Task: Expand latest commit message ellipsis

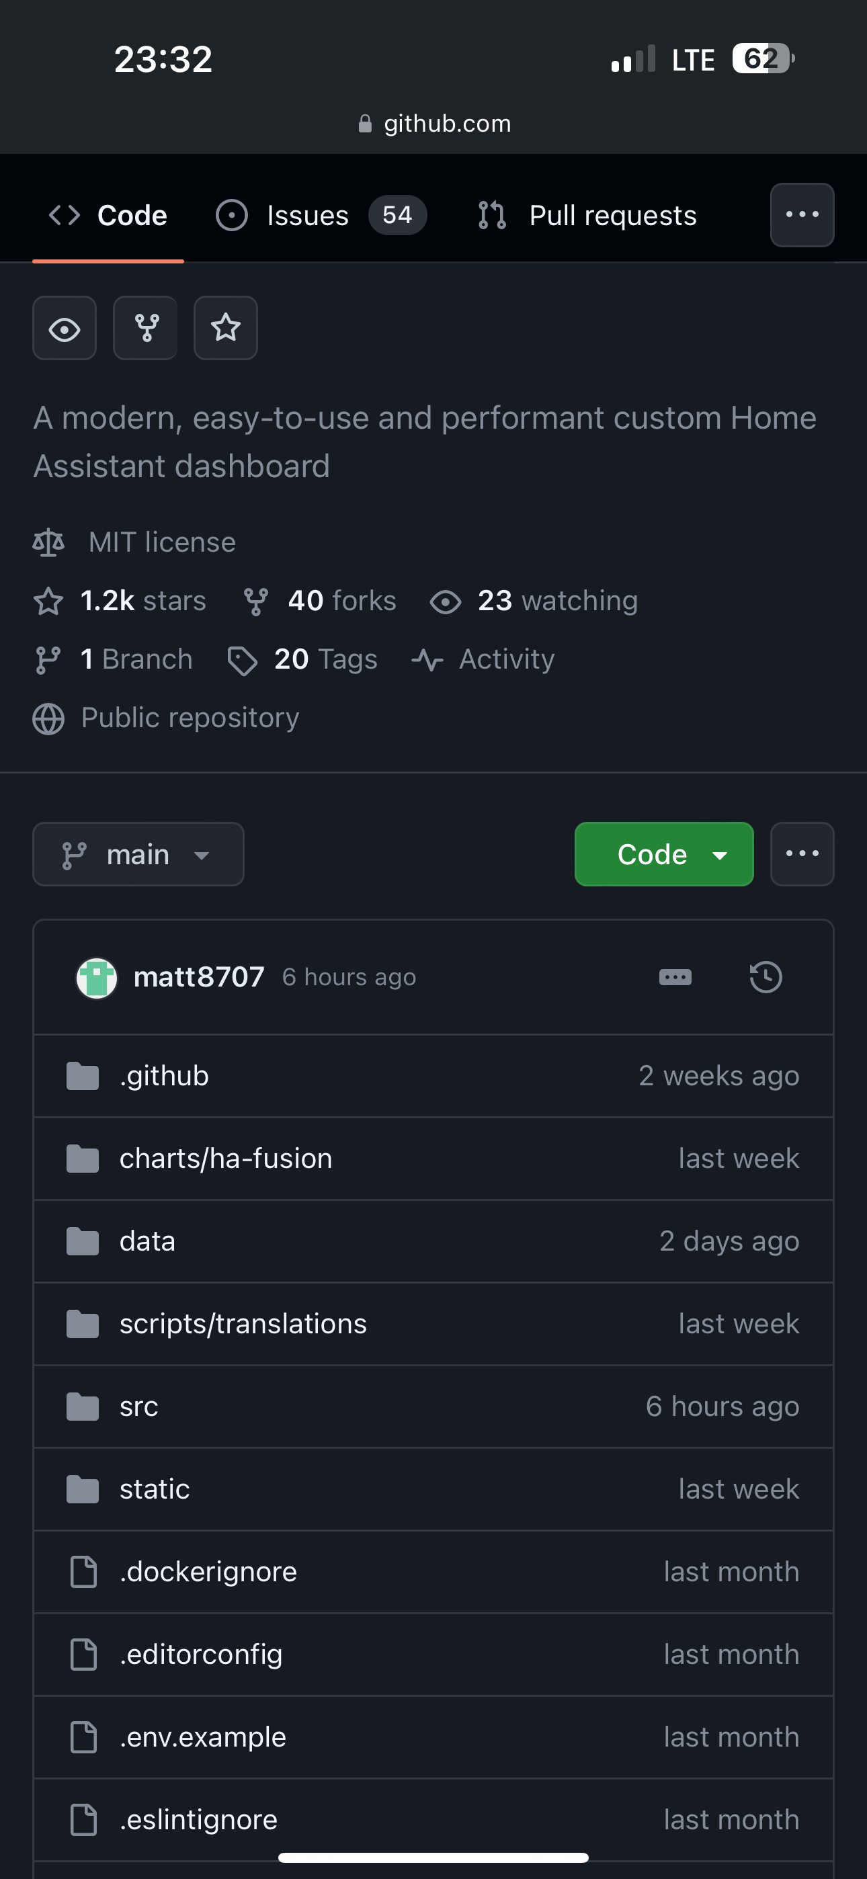Action: 675,976
